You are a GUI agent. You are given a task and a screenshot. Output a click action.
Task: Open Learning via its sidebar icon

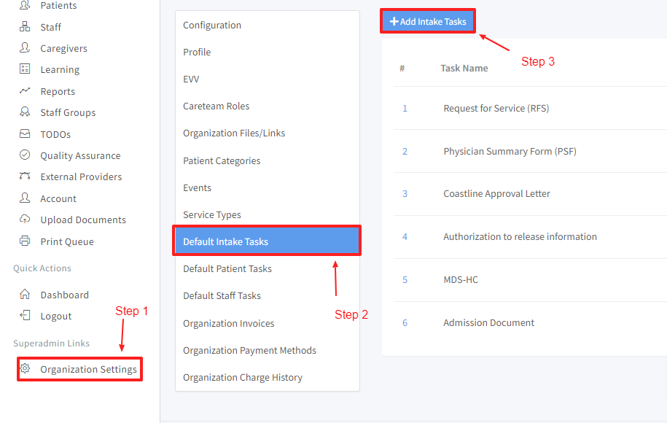pos(25,69)
